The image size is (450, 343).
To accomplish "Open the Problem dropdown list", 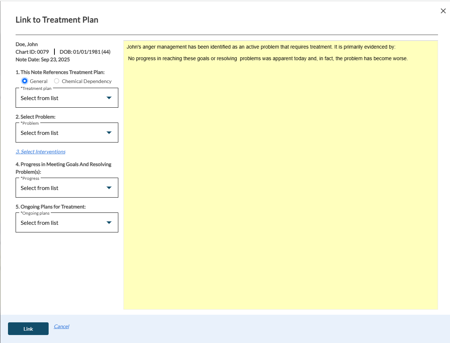I will [x=67, y=133].
